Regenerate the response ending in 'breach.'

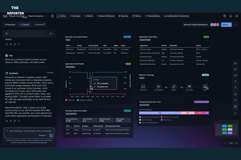tap(19, 44)
